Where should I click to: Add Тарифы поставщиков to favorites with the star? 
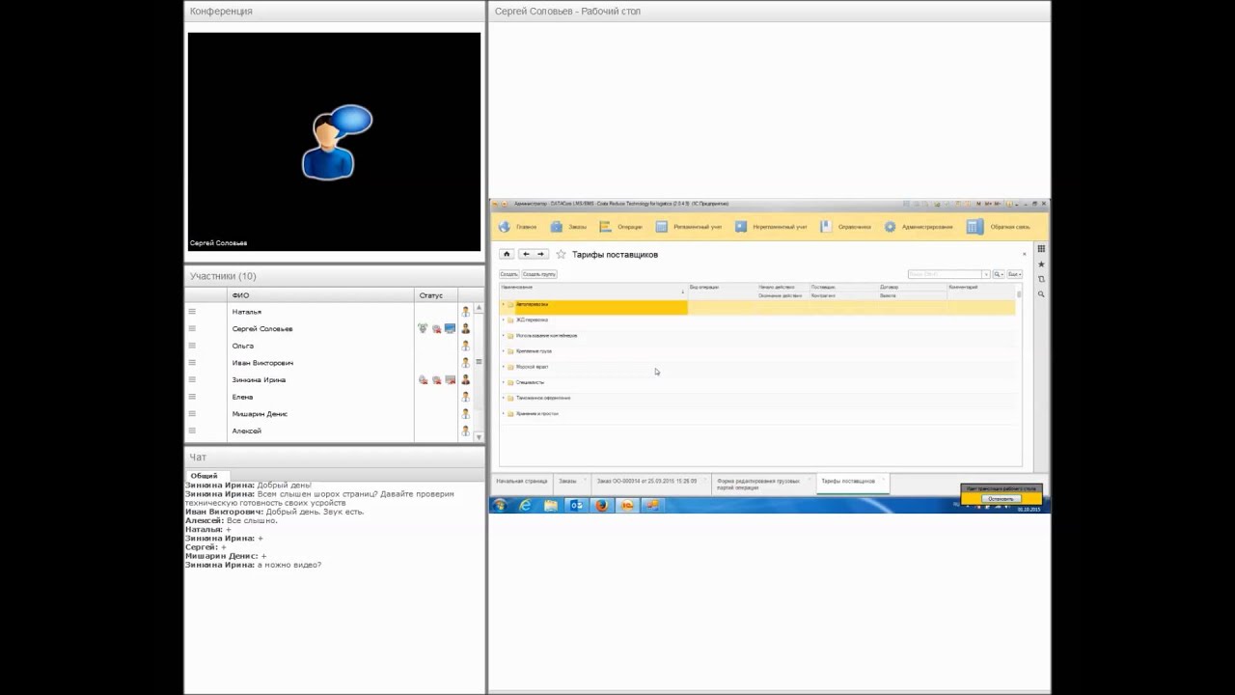pyautogui.click(x=561, y=255)
